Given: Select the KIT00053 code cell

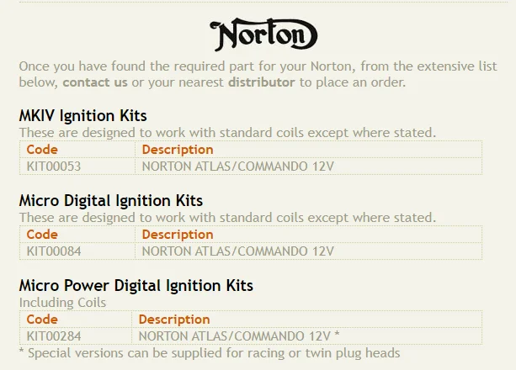Looking at the screenshot, I should [54, 166].
